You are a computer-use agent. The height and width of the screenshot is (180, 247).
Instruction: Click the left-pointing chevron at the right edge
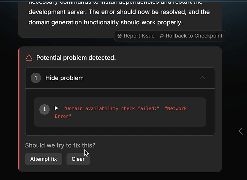pos(241,131)
